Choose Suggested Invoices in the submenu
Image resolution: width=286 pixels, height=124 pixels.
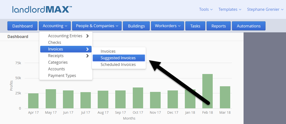coord(119,58)
